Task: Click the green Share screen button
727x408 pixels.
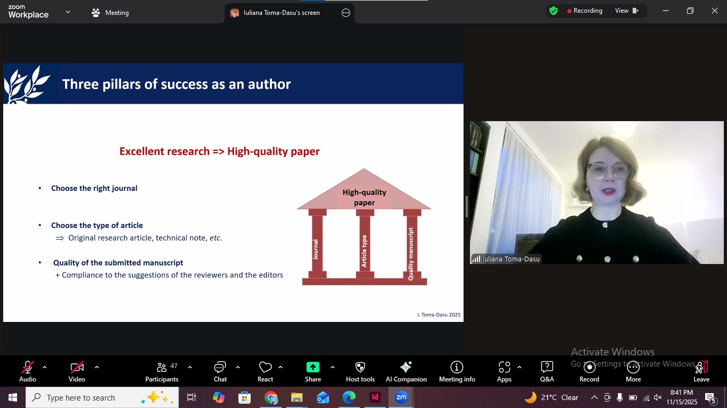Action: point(313,371)
